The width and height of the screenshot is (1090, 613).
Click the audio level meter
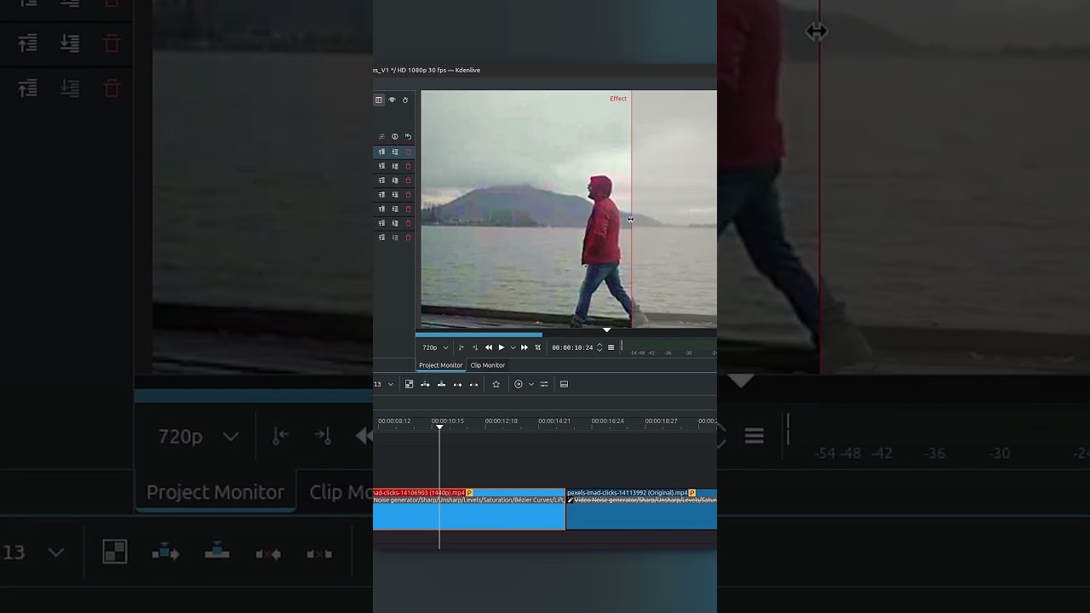669,347
